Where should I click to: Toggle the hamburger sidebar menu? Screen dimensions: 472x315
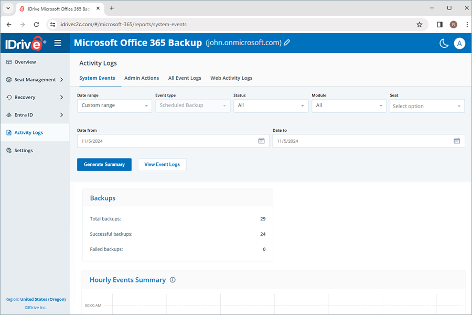pyautogui.click(x=58, y=43)
